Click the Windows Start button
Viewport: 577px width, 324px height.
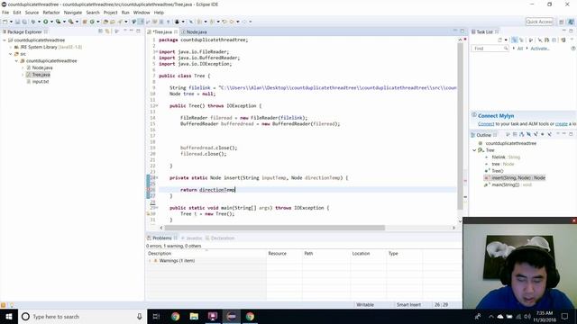[9, 316]
